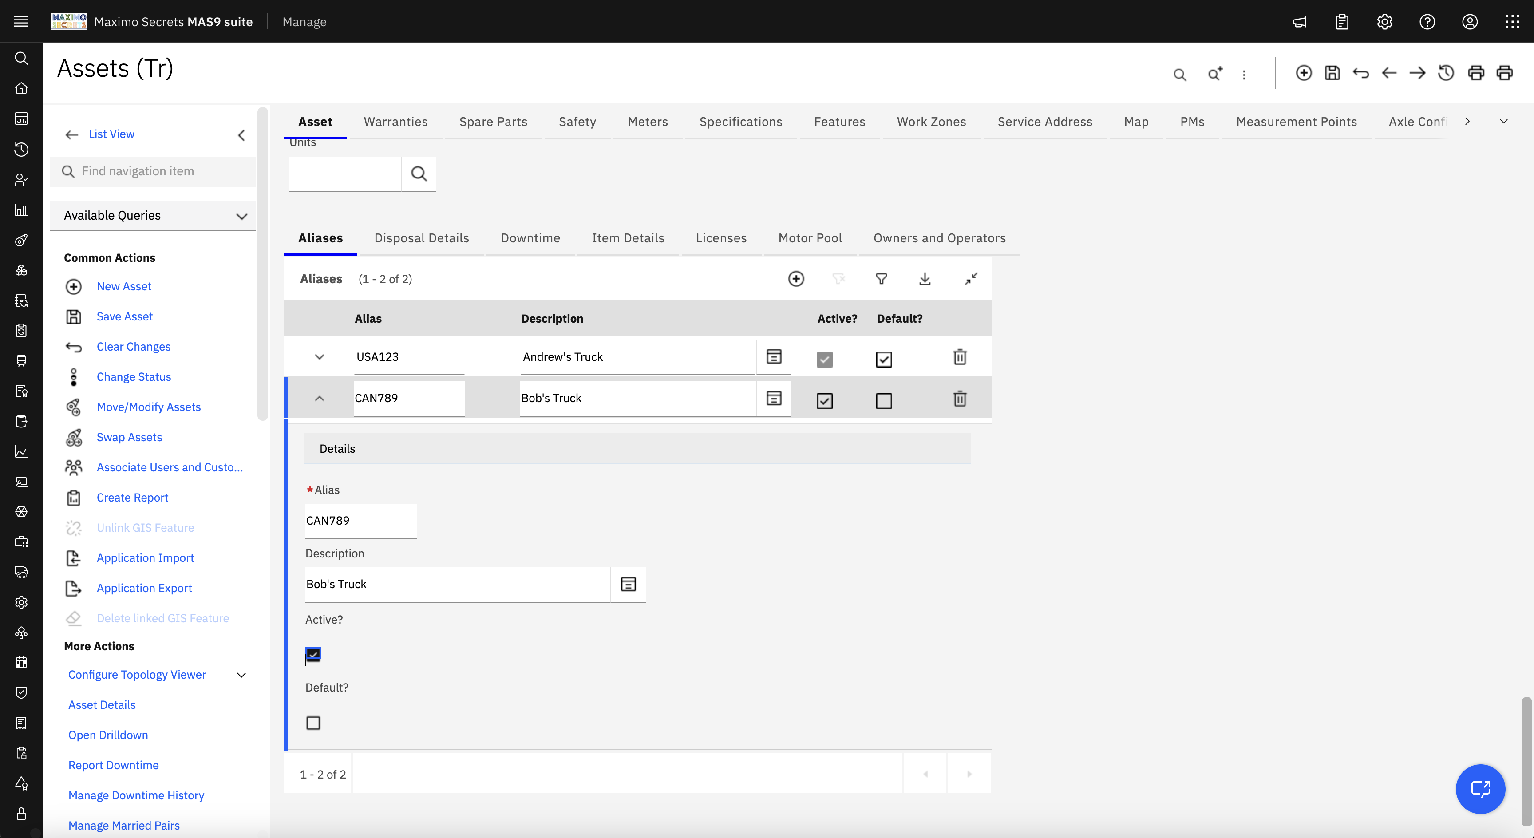Uncheck Default? on the USA123 alias row
Viewport: 1534px width, 838px height.
click(x=884, y=359)
